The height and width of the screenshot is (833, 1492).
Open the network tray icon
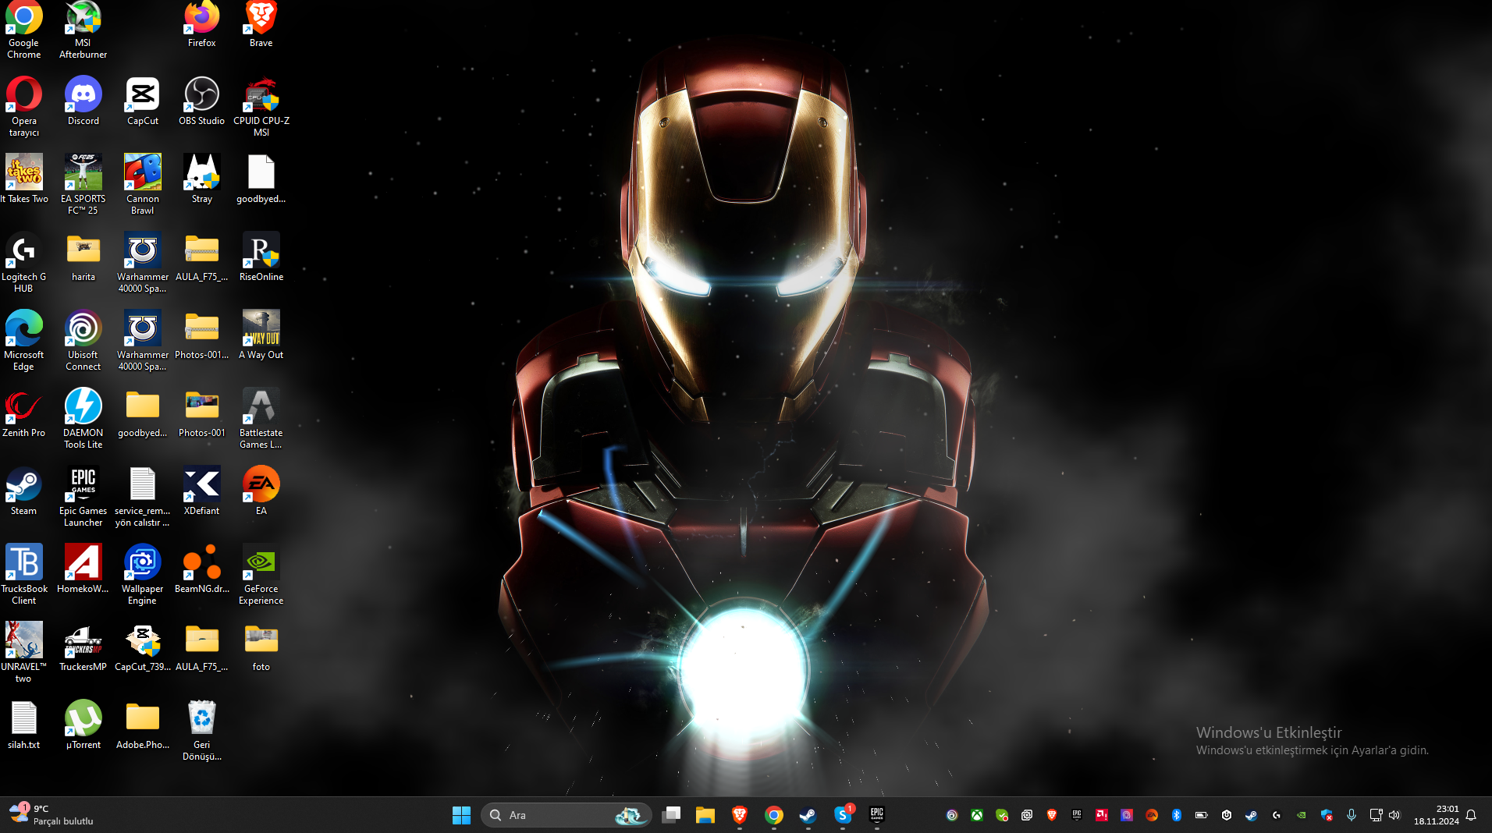1376,815
